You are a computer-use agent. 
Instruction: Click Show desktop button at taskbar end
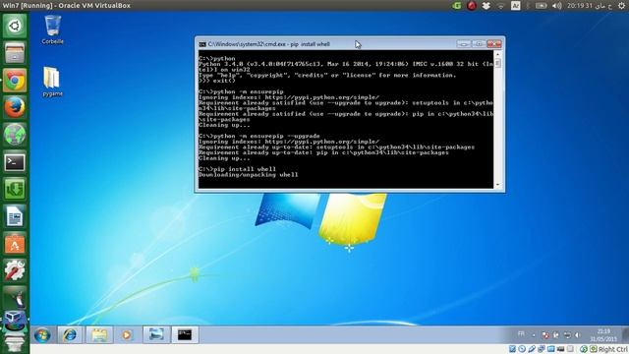pyautogui.click(x=626, y=334)
